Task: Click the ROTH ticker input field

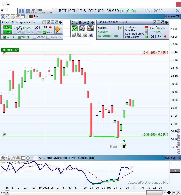Action: point(9,11)
